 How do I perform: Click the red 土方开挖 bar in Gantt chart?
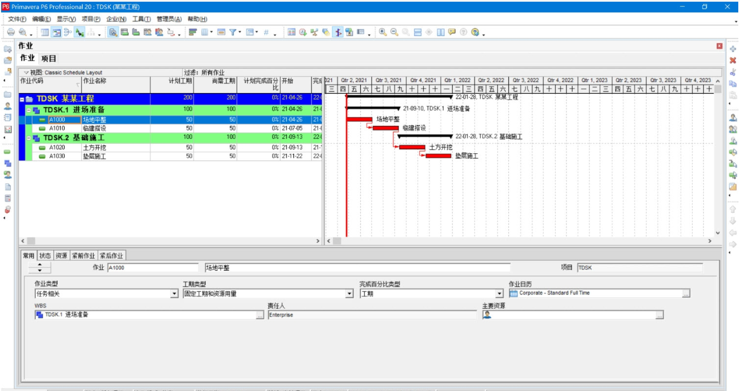point(412,147)
